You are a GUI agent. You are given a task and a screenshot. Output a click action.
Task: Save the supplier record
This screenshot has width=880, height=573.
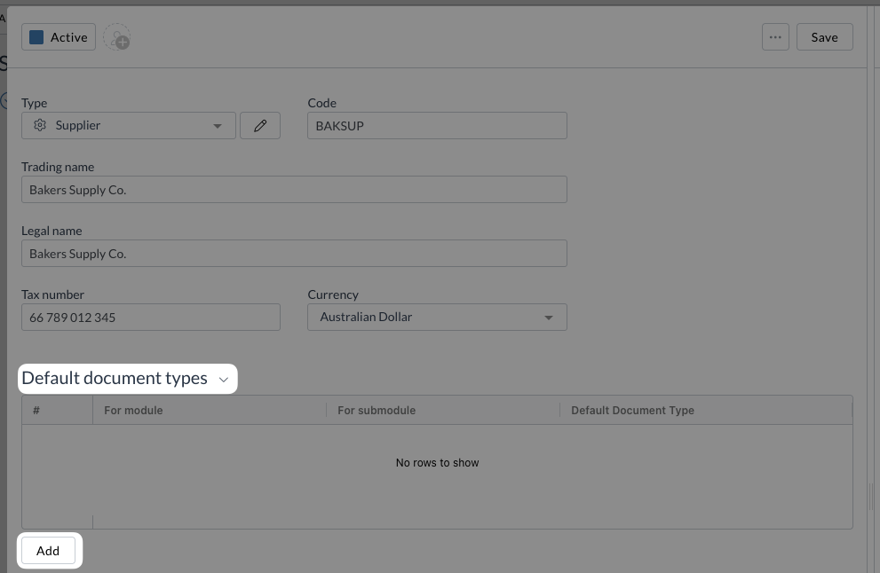pyautogui.click(x=824, y=37)
